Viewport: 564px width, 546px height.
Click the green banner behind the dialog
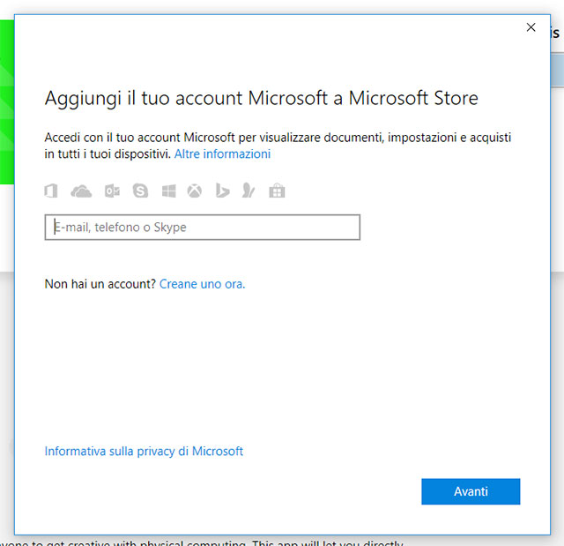[x=7, y=106]
